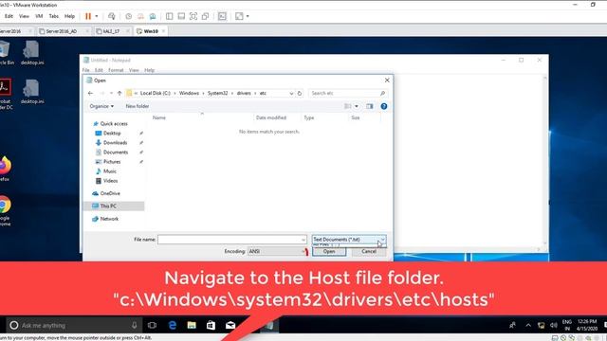607x341 pixels.
Task: Refresh the etc folder listing
Action: coord(300,93)
